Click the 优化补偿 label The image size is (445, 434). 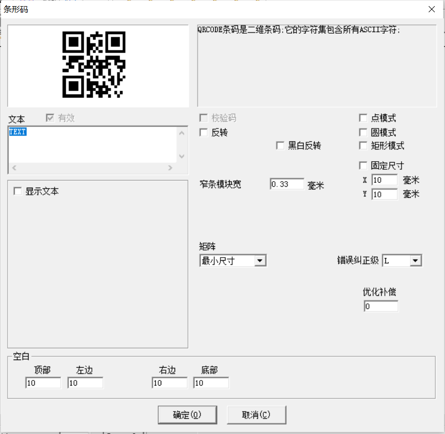pyautogui.click(x=379, y=292)
